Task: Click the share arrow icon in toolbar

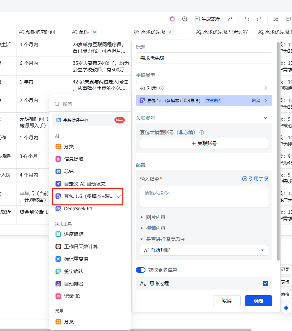Action: point(230,19)
